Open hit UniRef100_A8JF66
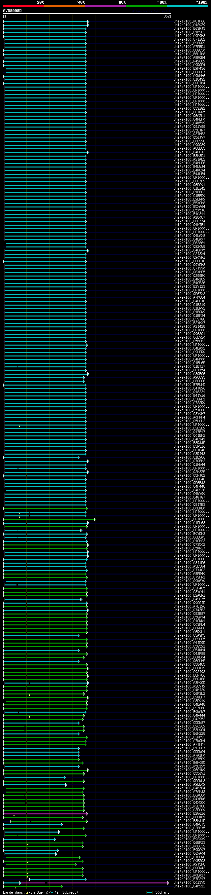This screenshot has height=895, width=211. [189, 21]
